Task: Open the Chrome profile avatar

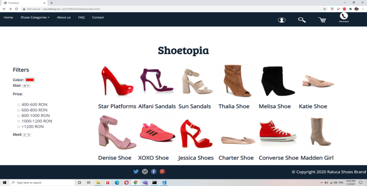Action: click(357, 9)
